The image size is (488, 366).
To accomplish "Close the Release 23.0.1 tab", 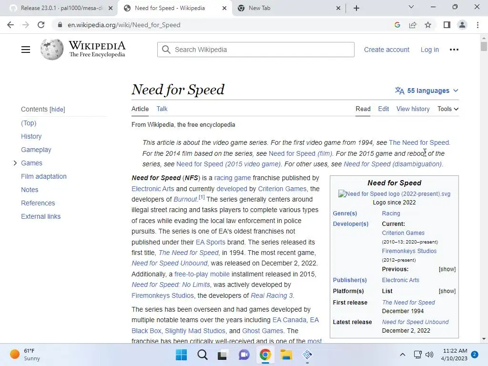I will [111, 8].
